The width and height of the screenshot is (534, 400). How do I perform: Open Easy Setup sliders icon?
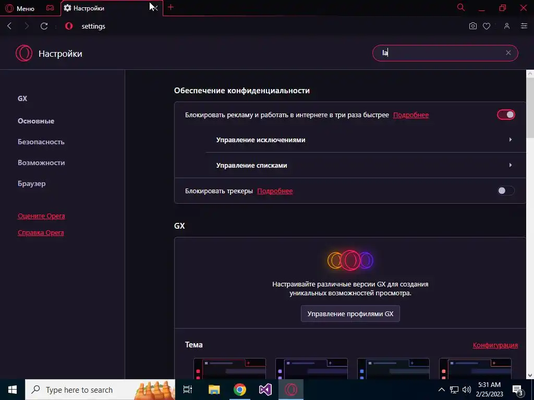tap(524, 26)
